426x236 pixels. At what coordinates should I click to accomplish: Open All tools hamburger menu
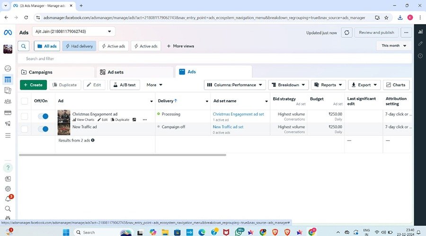pos(8,135)
